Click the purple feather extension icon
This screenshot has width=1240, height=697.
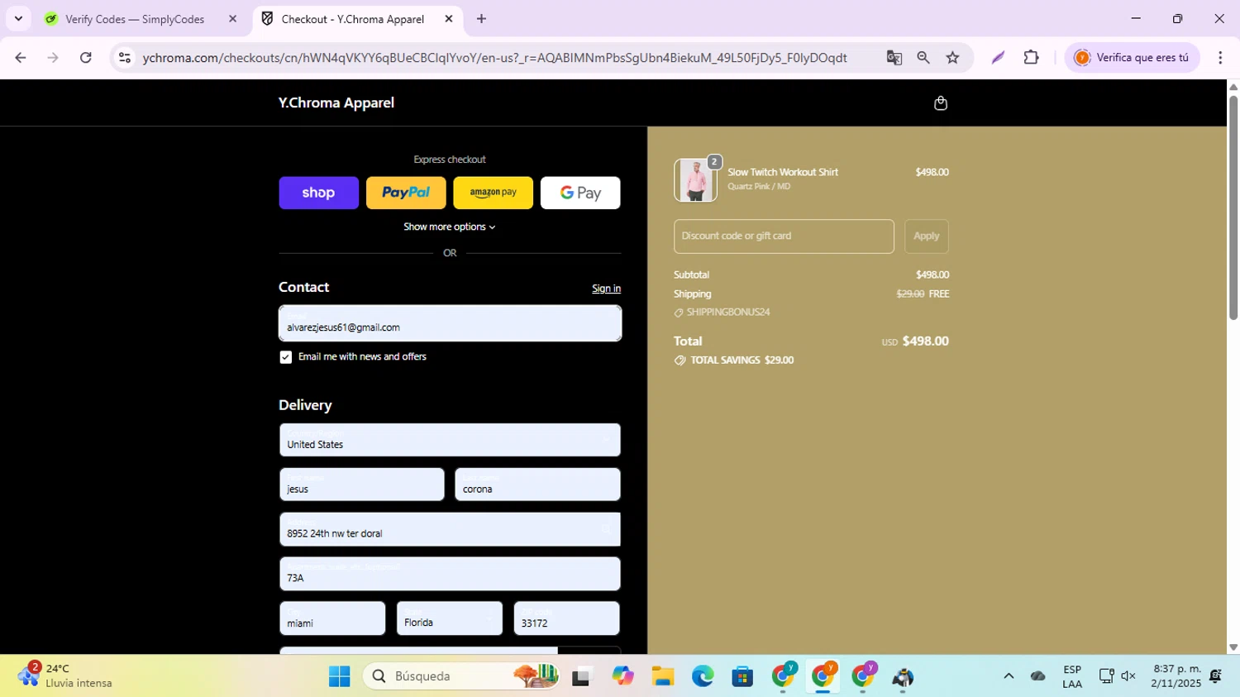998,58
